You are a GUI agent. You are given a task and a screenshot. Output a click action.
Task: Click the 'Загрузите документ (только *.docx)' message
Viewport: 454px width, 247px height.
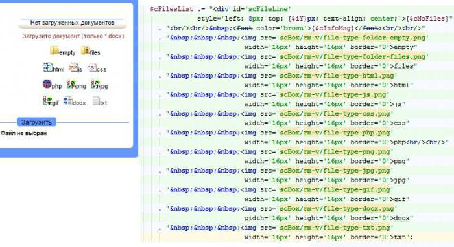pyautogui.click(x=73, y=36)
